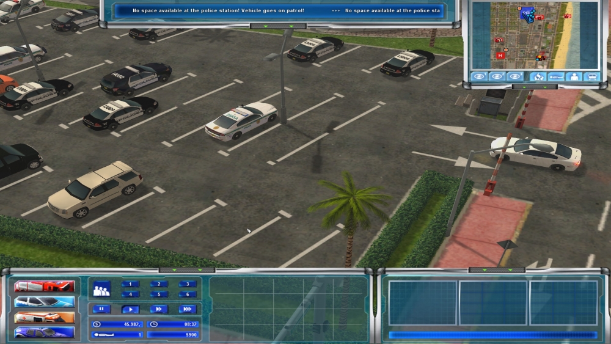Select the beige SUV in parking lot
The width and height of the screenshot is (611, 344).
(x=95, y=189)
